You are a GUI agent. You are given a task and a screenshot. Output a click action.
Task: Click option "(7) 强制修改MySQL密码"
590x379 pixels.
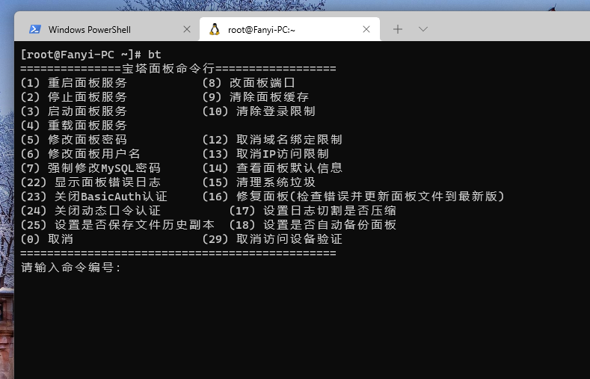[90, 168]
